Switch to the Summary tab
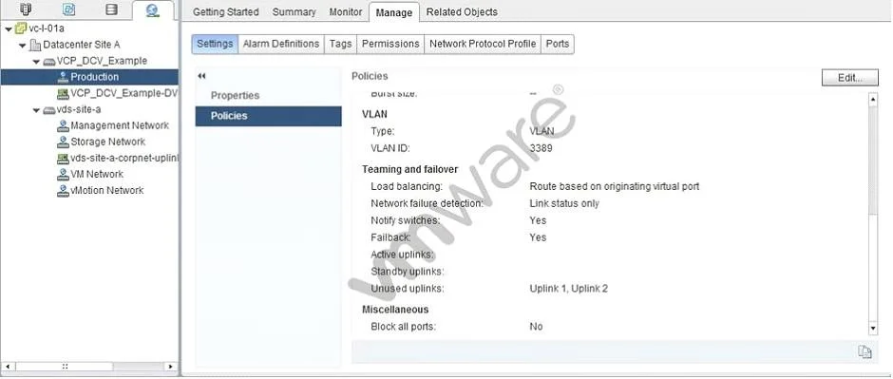893x379 pixels. [294, 12]
